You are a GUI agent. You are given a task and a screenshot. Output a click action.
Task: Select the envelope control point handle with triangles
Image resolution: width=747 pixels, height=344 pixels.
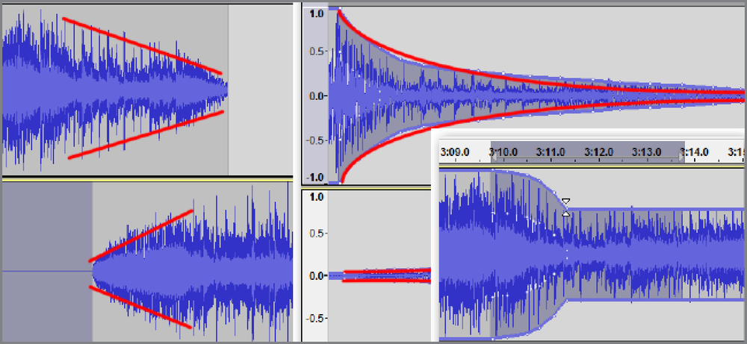[566, 208]
